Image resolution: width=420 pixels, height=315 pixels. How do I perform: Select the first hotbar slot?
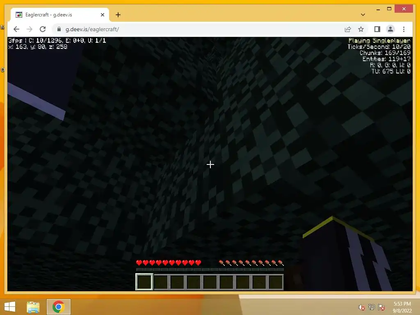pos(144,282)
